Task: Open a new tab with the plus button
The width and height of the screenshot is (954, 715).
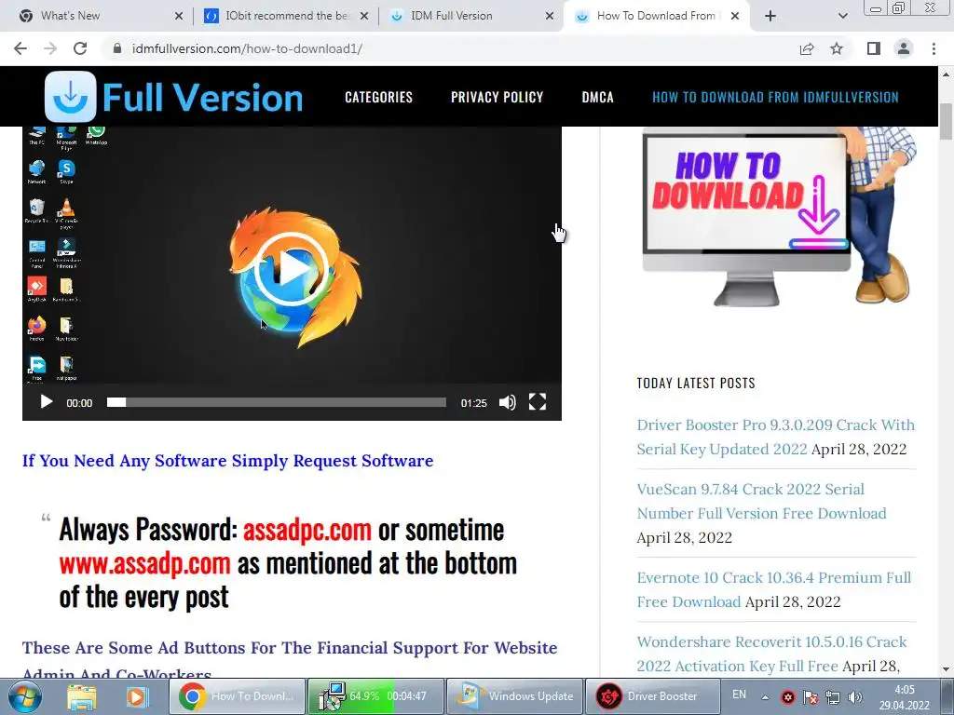Action: (x=770, y=16)
